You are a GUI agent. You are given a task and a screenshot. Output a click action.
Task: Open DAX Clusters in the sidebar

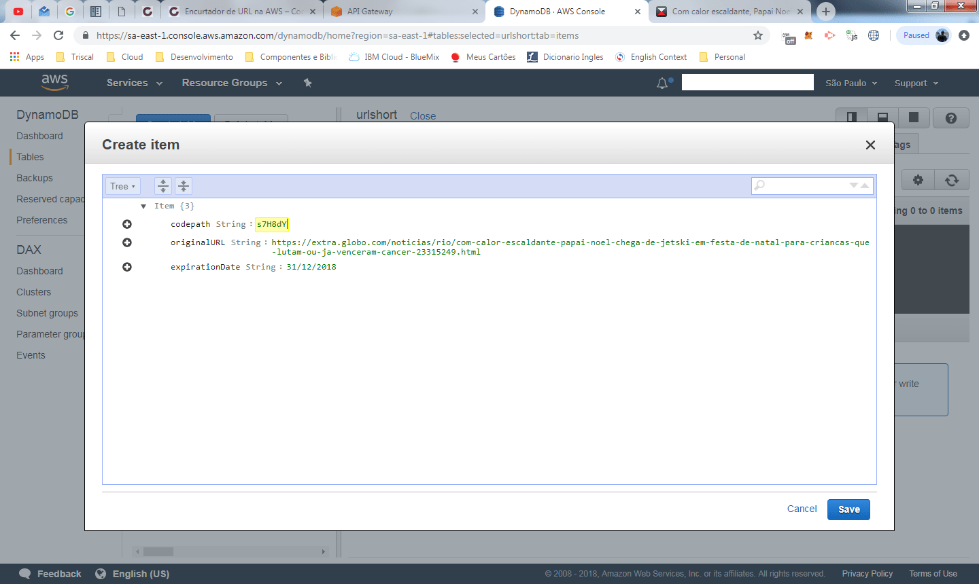coord(34,292)
